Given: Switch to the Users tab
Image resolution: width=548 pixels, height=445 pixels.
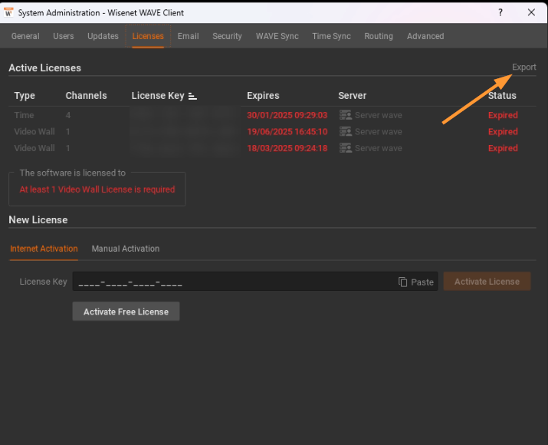Looking at the screenshot, I should [x=64, y=36].
